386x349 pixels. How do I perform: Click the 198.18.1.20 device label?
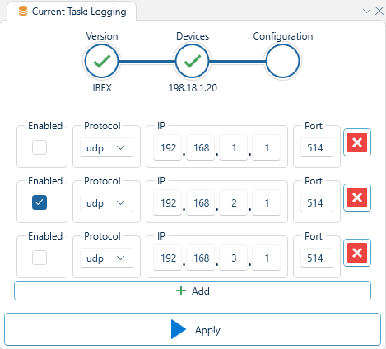[193, 88]
